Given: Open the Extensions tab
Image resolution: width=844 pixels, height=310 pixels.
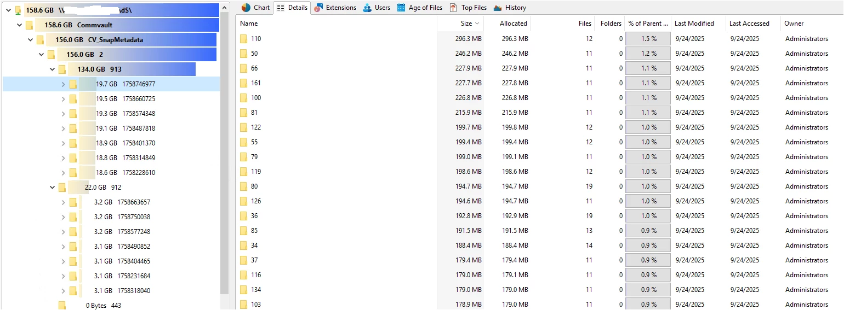Looking at the screenshot, I should 335,8.
